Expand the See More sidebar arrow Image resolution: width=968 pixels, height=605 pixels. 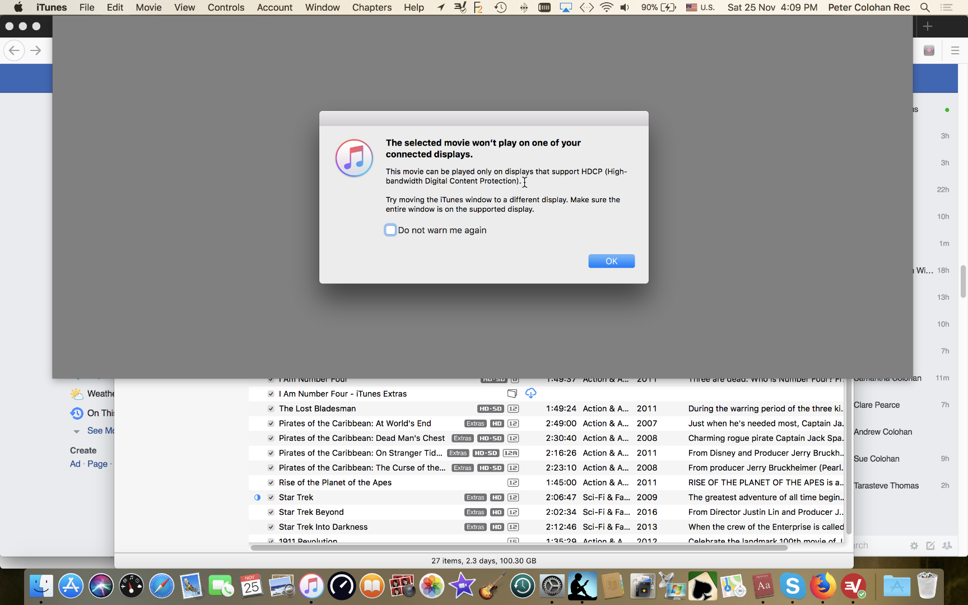pyautogui.click(x=77, y=431)
